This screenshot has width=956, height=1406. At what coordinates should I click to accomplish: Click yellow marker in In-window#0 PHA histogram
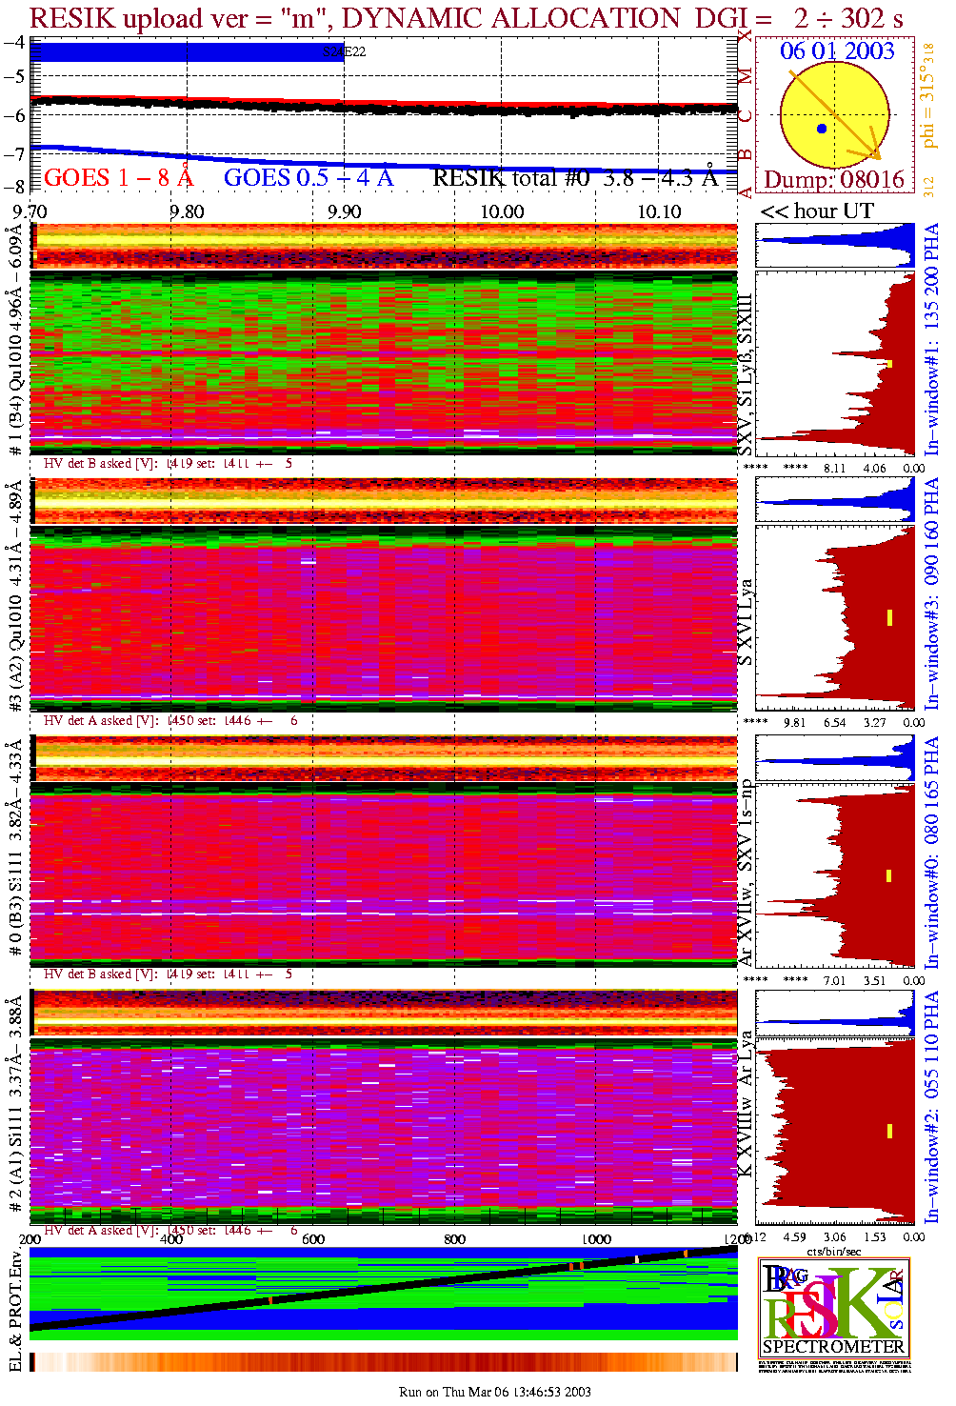pos(889,875)
